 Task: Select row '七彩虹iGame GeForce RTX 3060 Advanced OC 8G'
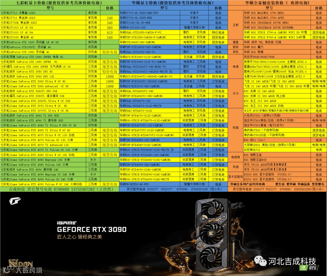tap(59, 86)
